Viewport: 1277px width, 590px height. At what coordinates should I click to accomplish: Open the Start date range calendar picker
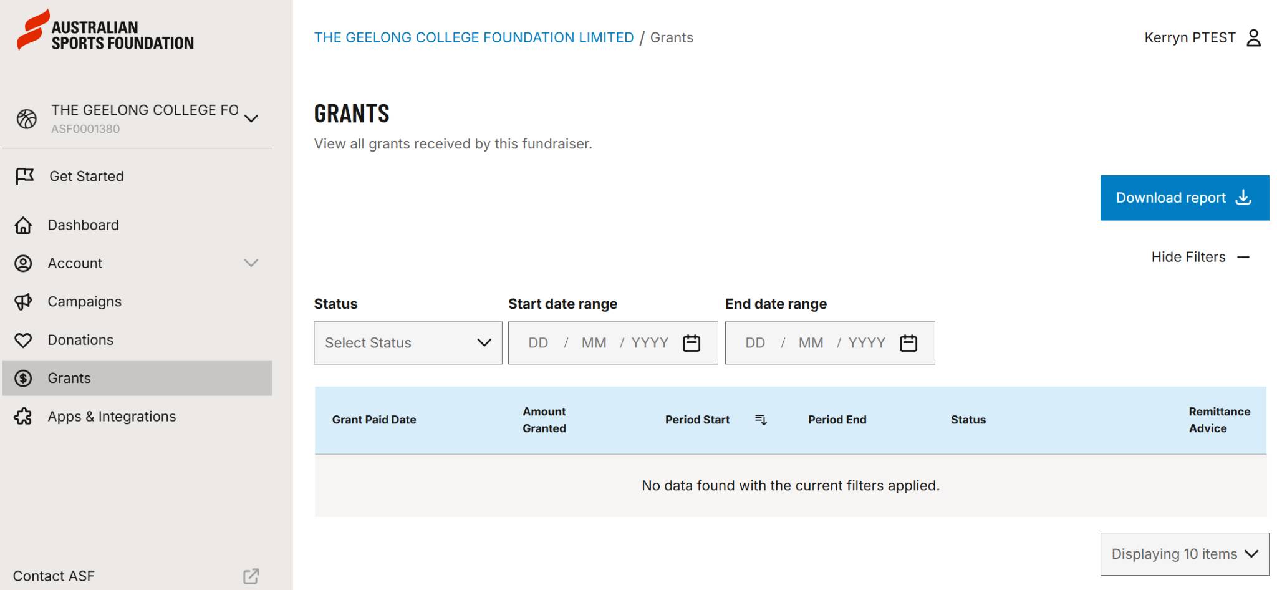[x=692, y=343]
